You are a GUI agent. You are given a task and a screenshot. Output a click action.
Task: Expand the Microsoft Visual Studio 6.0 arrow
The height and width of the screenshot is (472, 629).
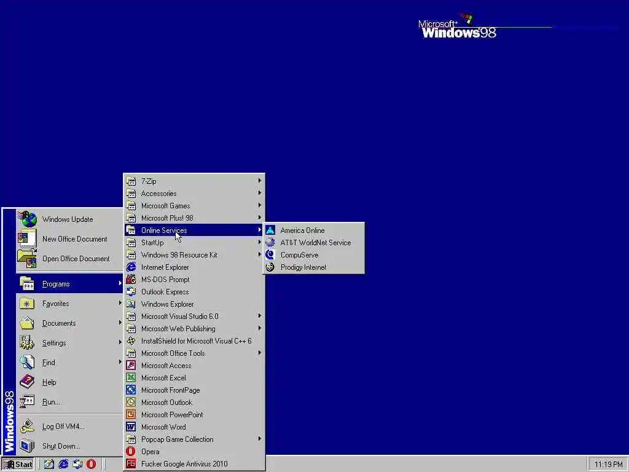coord(260,316)
